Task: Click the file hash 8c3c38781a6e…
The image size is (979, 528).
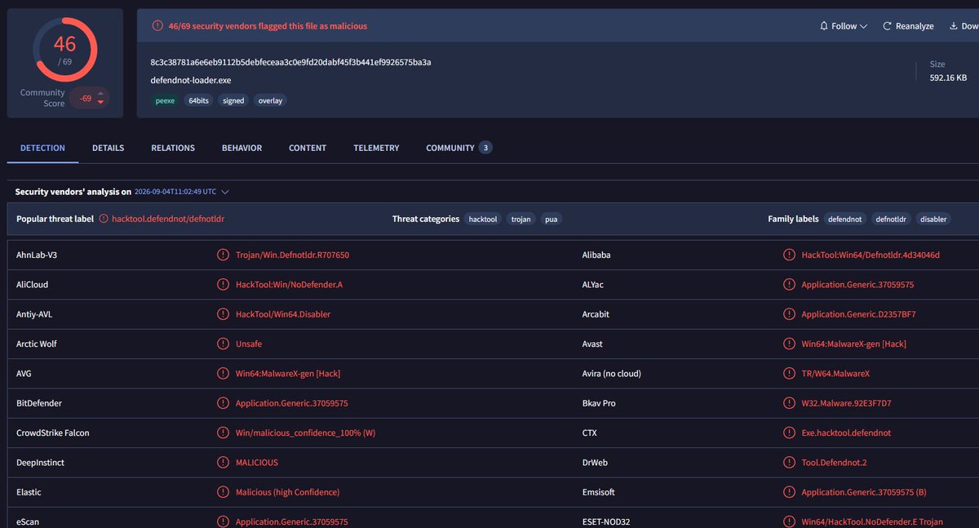Action: click(291, 62)
